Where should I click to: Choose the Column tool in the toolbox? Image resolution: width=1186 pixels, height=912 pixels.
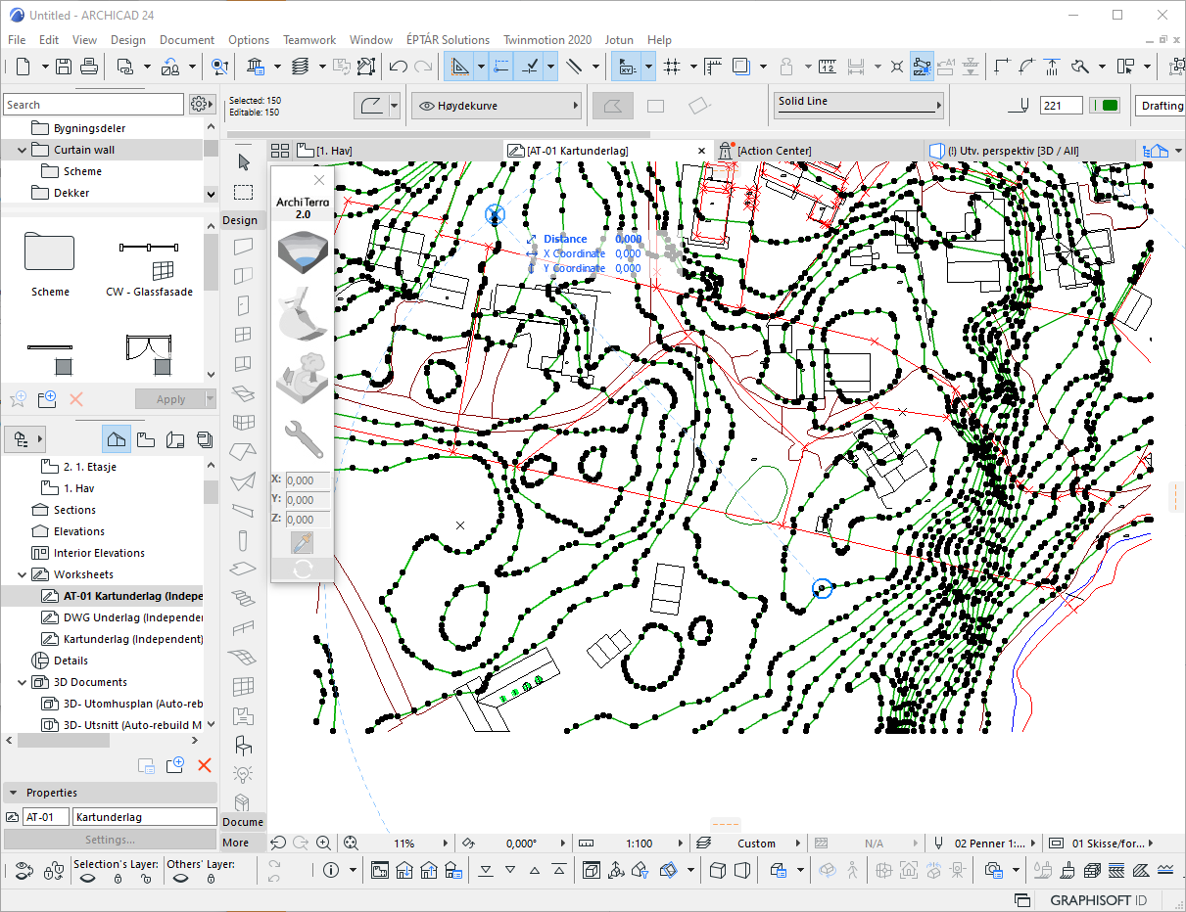click(x=243, y=540)
